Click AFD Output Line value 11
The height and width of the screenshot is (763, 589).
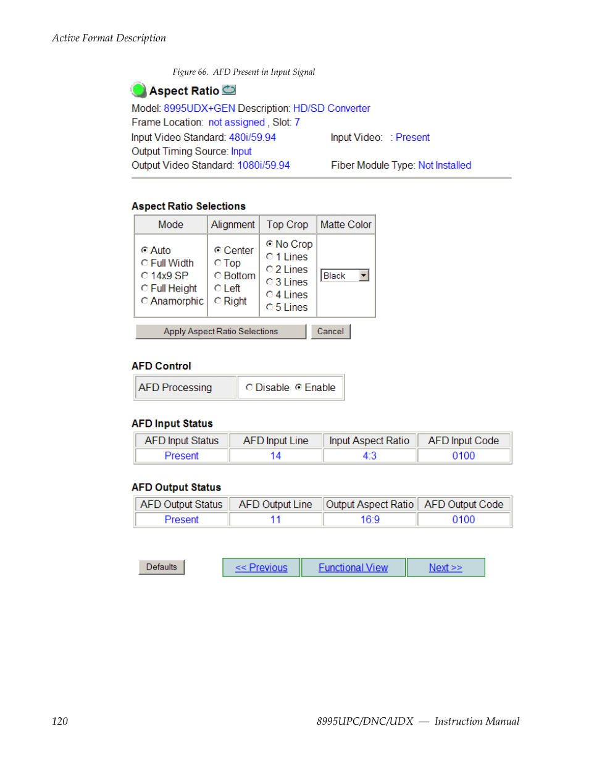[275, 520]
